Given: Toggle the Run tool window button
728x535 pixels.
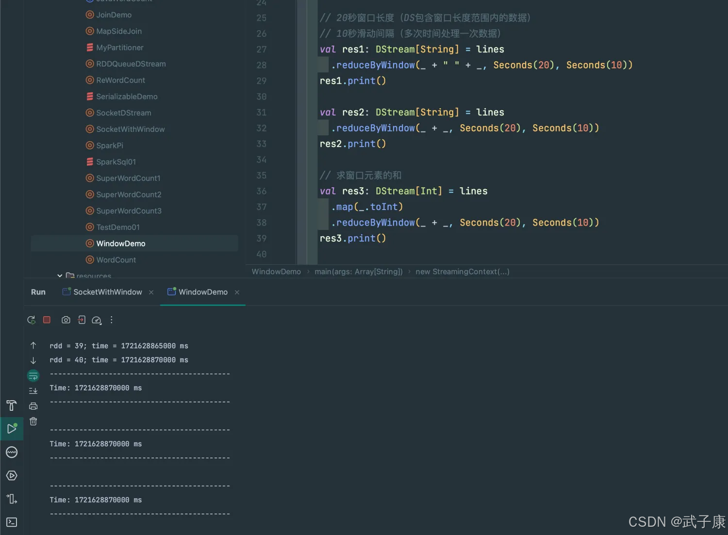Looking at the screenshot, I should coord(12,429).
